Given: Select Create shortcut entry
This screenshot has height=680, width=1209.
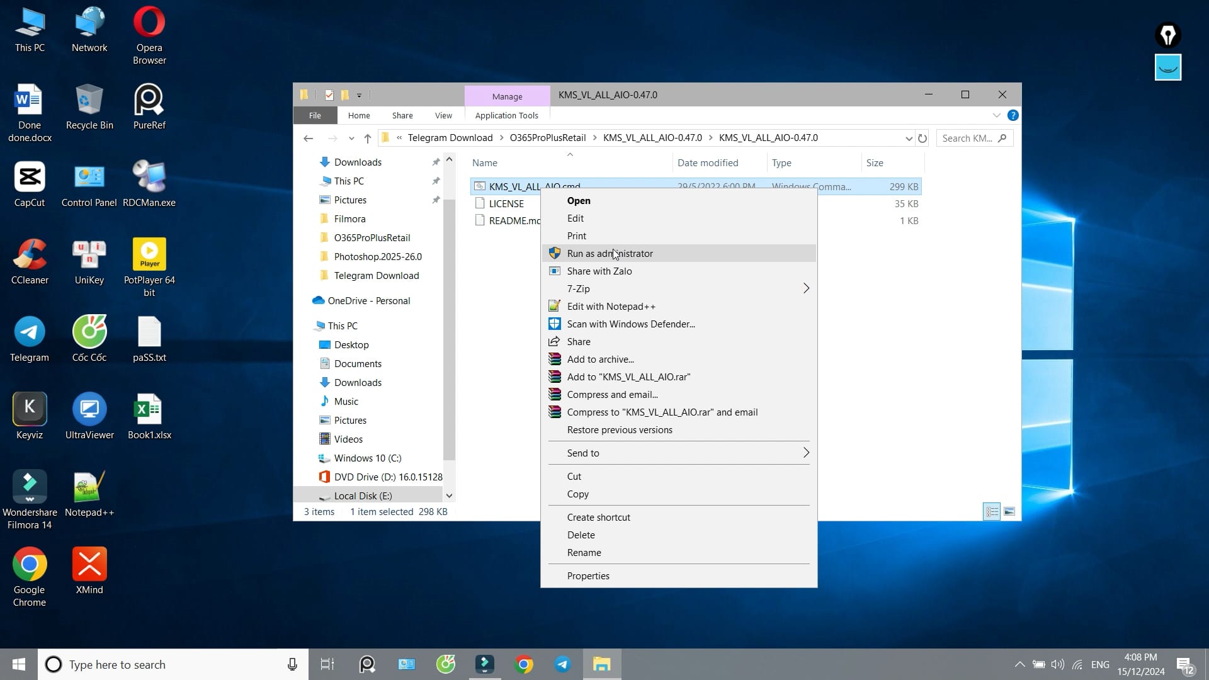Looking at the screenshot, I should click(x=679, y=517).
